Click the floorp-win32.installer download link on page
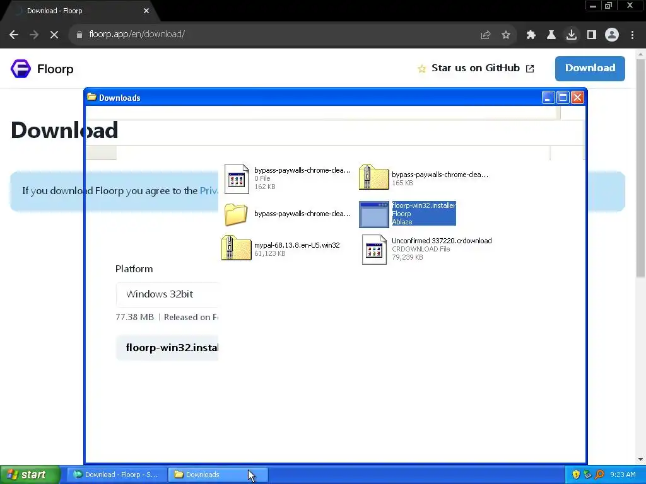Viewport: 646px width, 484px height. pos(167,348)
